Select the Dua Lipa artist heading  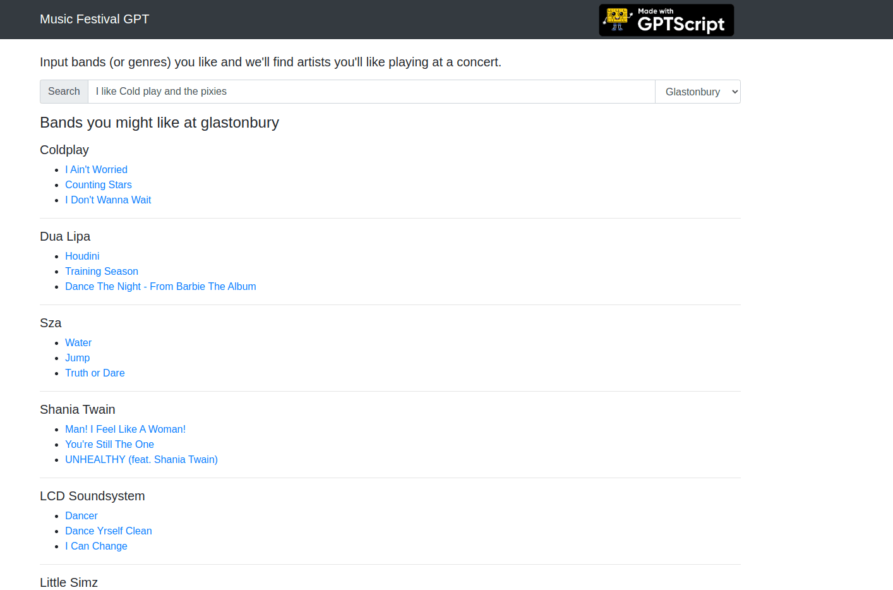[x=65, y=236]
